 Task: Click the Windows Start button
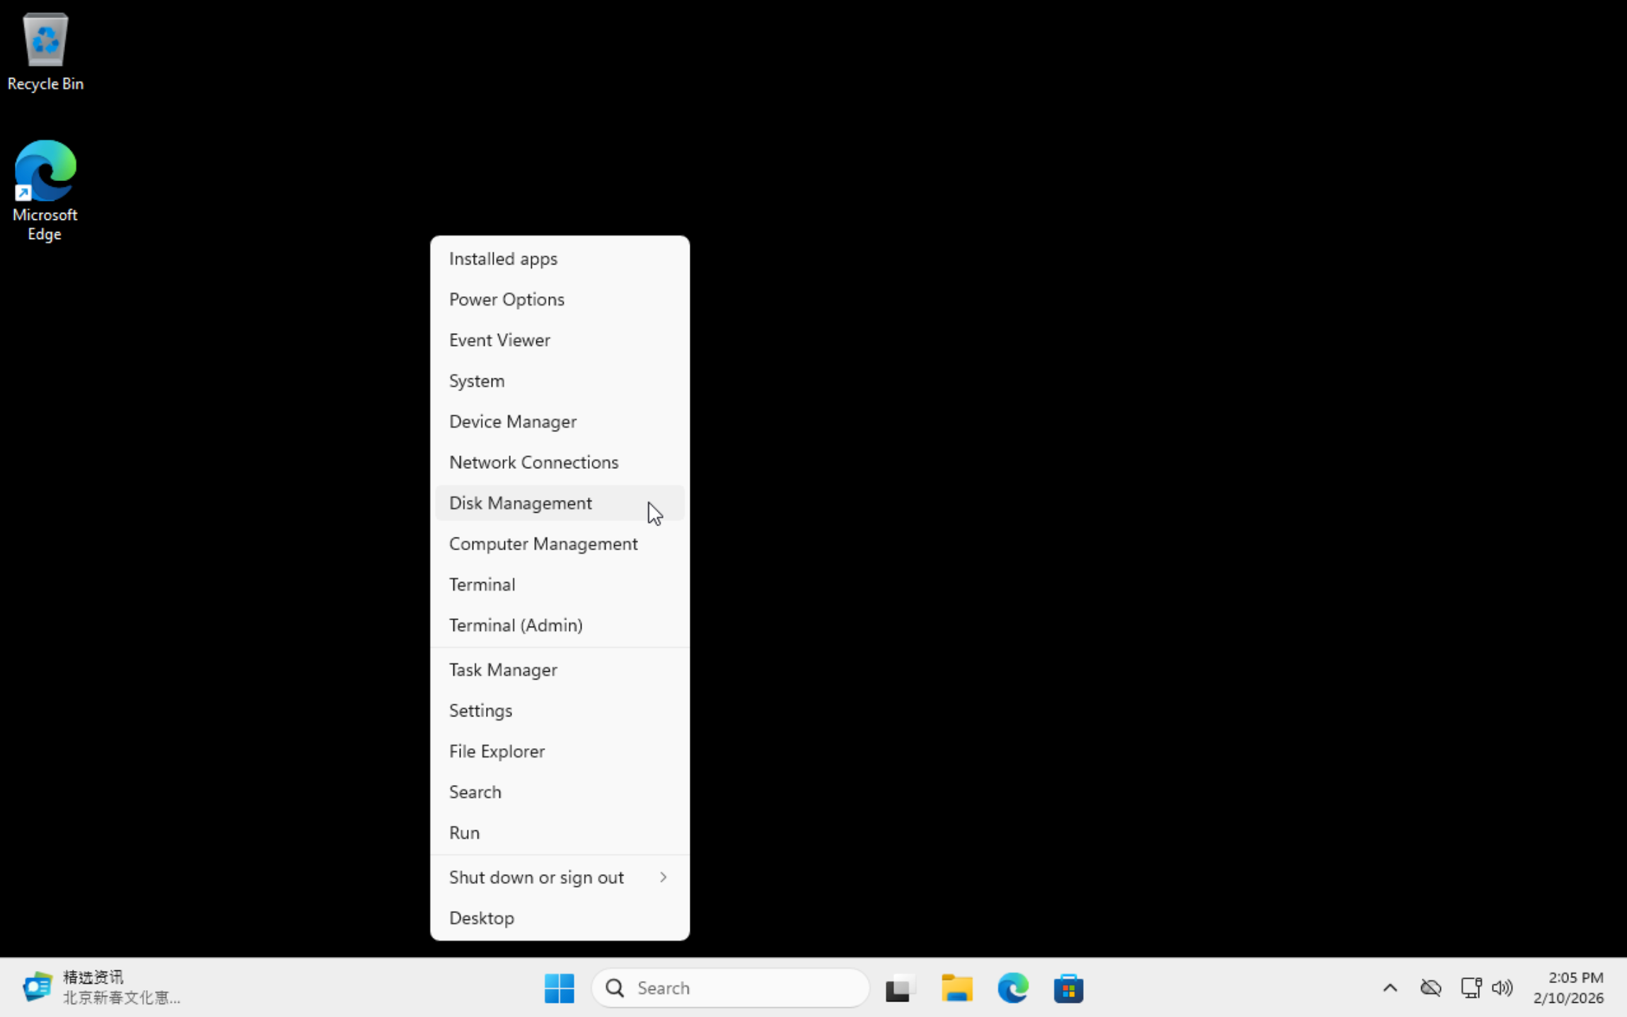(559, 987)
